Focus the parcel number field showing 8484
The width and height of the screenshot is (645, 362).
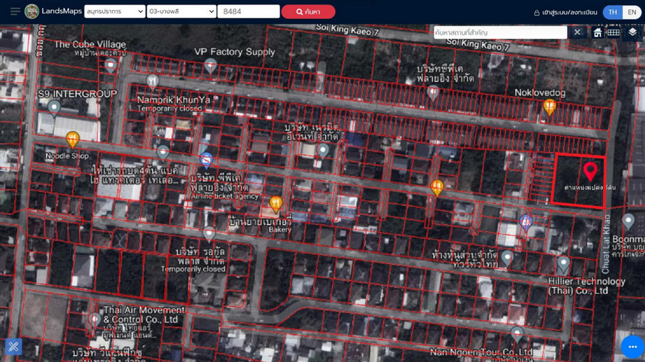click(x=248, y=11)
